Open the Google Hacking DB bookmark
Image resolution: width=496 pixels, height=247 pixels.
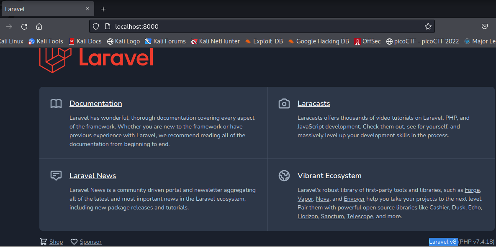319,41
